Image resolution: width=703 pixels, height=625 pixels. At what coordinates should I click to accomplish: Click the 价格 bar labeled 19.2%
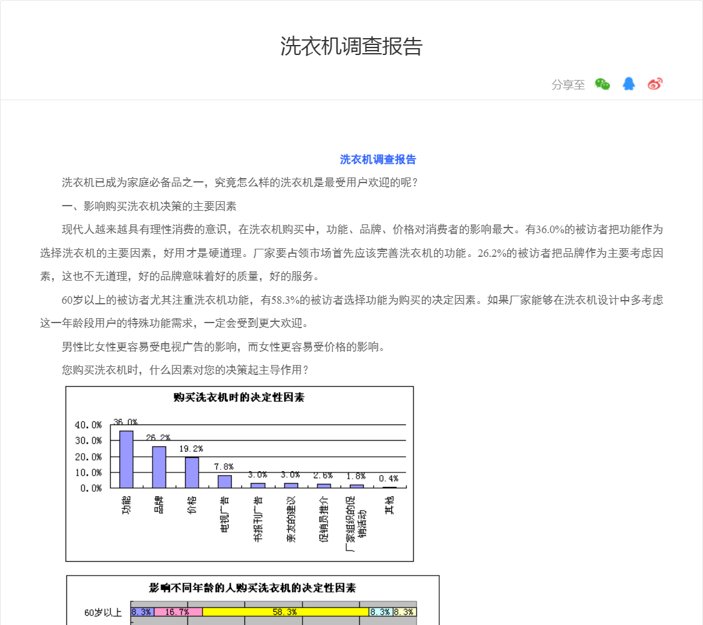pos(192,472)
